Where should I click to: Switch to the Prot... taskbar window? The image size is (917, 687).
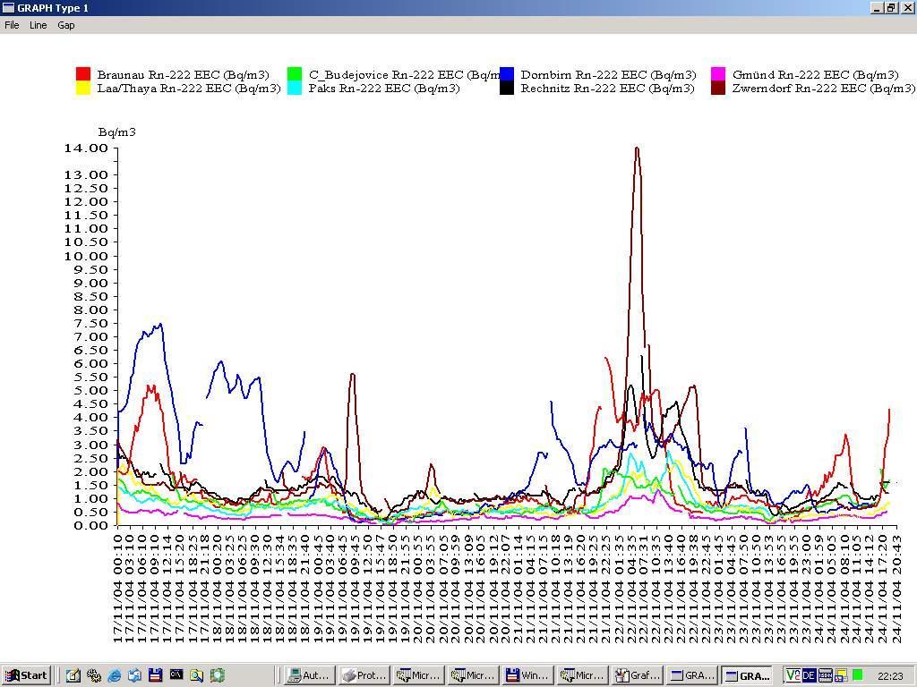point(365,675)
